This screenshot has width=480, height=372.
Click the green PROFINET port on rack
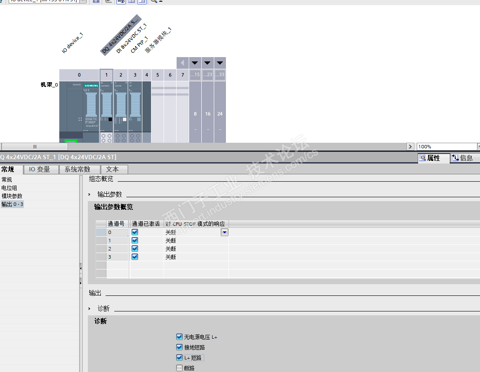(71, 141)
